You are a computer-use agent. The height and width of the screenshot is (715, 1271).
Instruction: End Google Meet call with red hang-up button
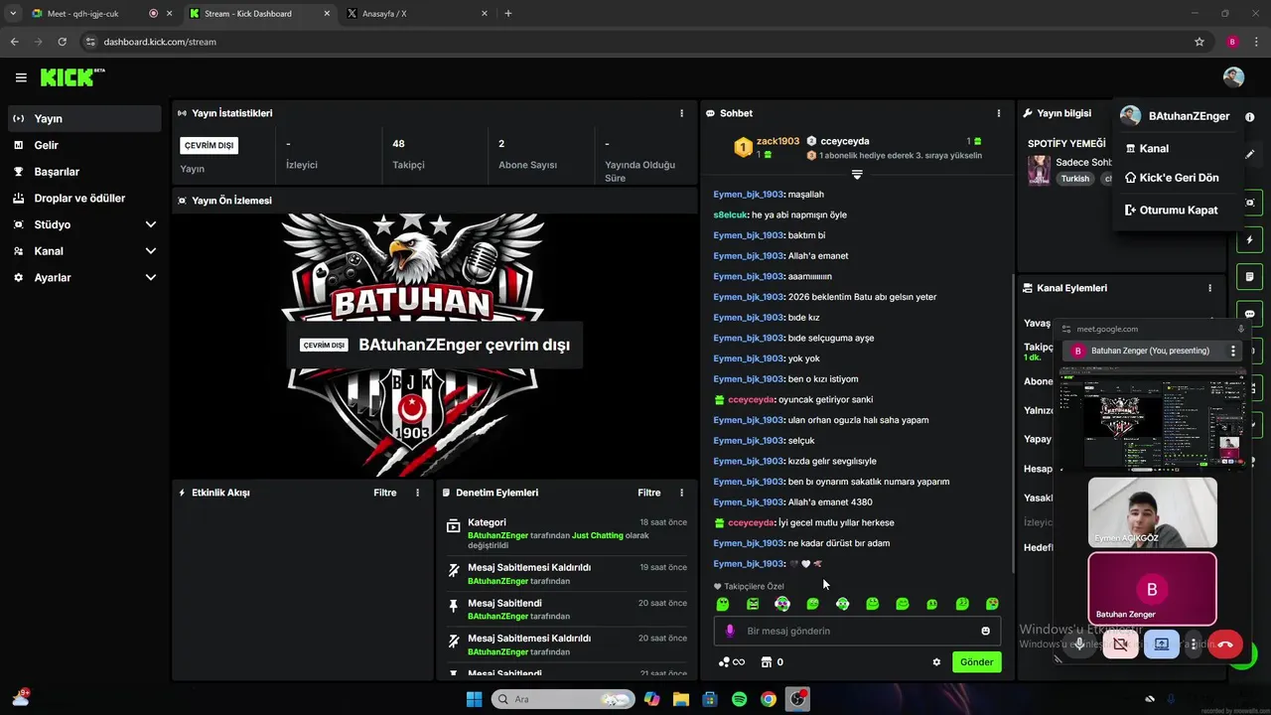pos(1225,644)
